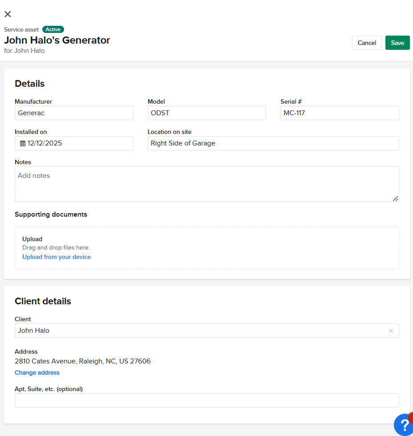Grab the Notes box resize handle
Viewport: 413px width, 436px height.
395,198
